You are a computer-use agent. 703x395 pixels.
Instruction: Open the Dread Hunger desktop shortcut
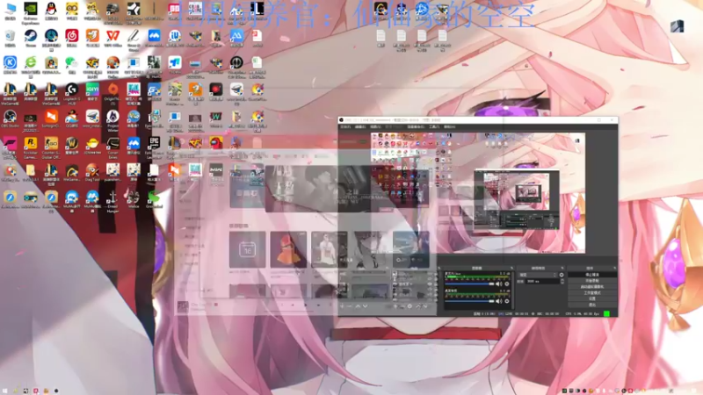coord(113,202)
